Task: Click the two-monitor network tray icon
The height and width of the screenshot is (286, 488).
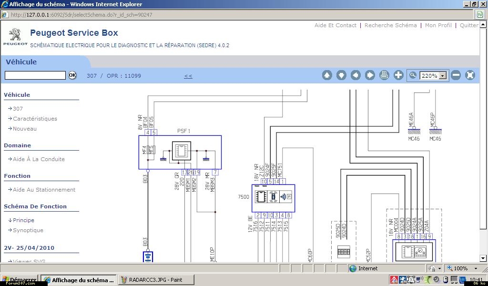Action: pyautogui.click(x=454, y=279)
